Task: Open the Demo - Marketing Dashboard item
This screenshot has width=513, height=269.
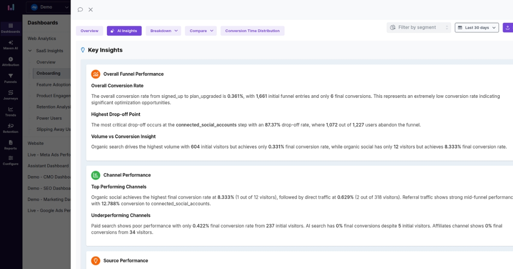Action: tap(49, 199)
